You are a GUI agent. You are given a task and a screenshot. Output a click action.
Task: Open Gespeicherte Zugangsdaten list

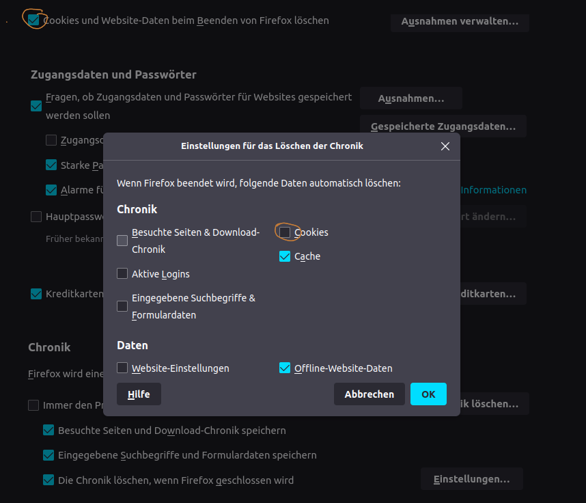pos(443,126)
